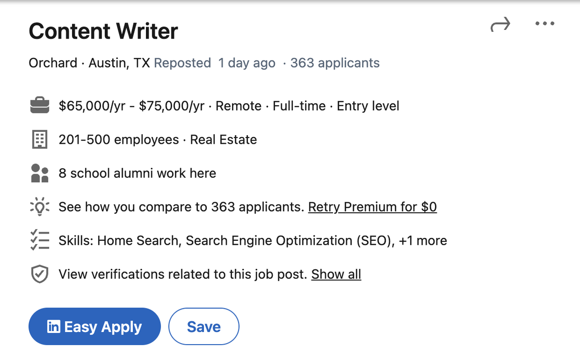Click the verification shield icon

click(40, 274)
